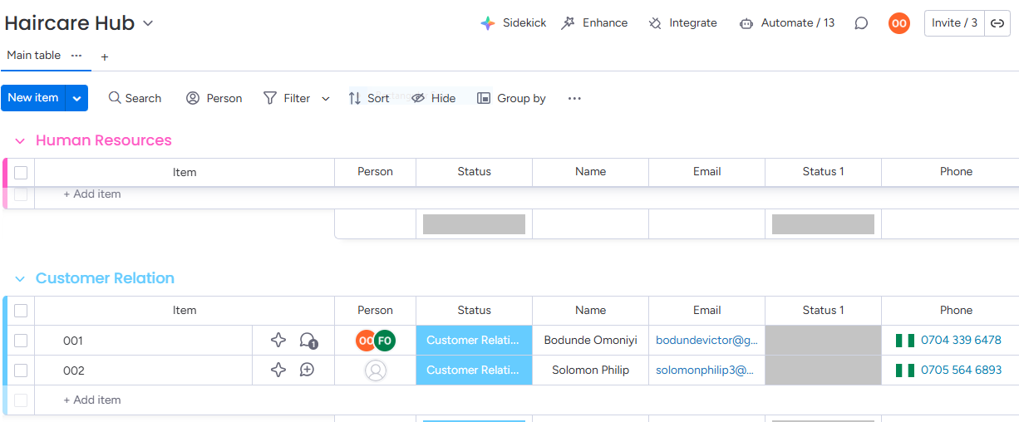Select the checkbox for item 001
The height and width of the screenshot is (422, 1019).
[21, 341]
